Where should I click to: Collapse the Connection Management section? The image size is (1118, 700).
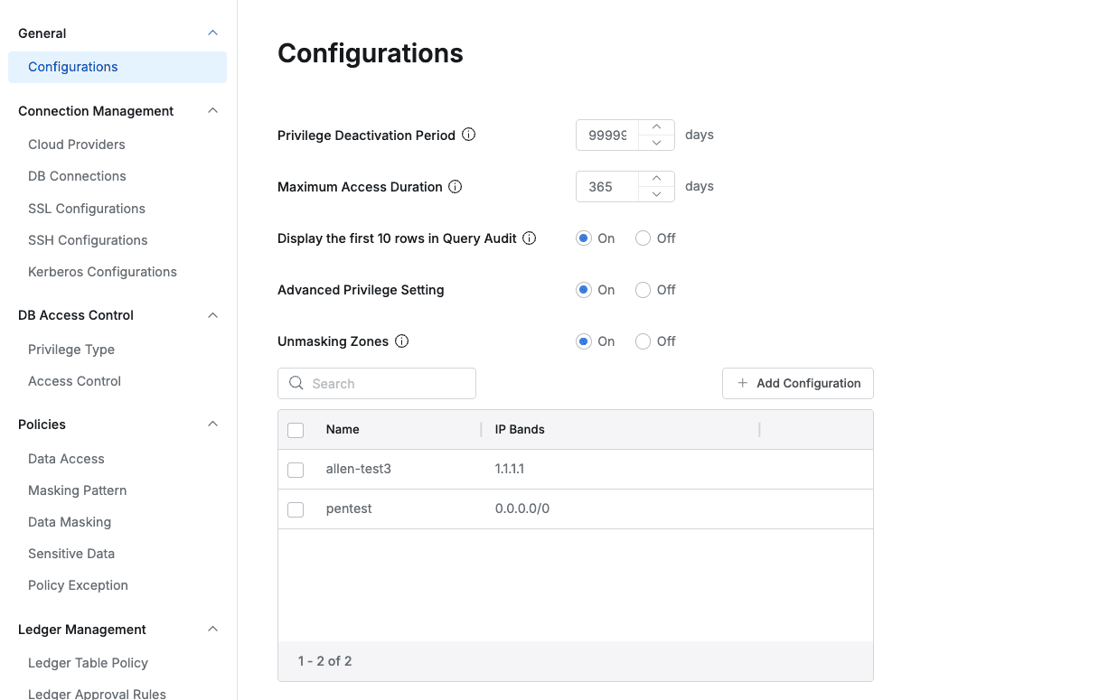tap(213, 111)
